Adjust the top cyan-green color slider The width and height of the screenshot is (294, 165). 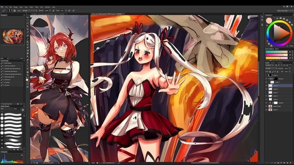277,52
